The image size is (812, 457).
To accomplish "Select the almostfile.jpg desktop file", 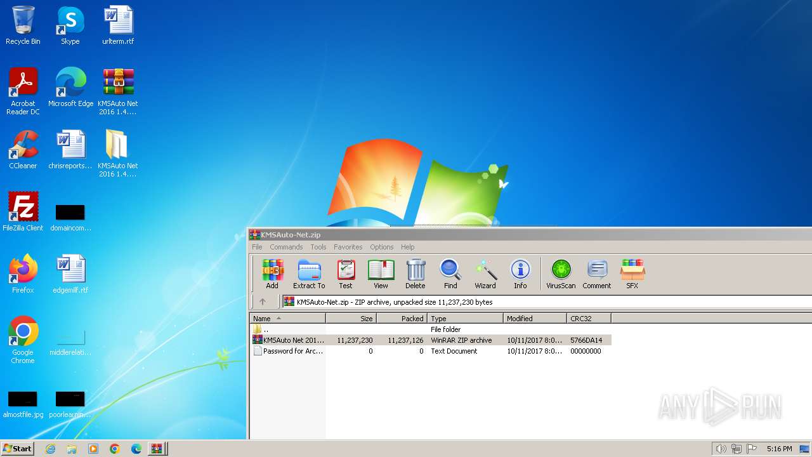I will tap(23, 404).
